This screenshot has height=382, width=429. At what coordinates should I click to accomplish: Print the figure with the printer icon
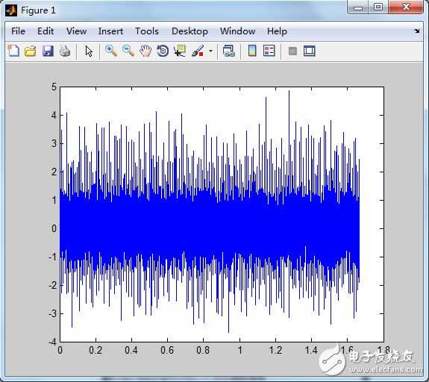click(65, 51)
